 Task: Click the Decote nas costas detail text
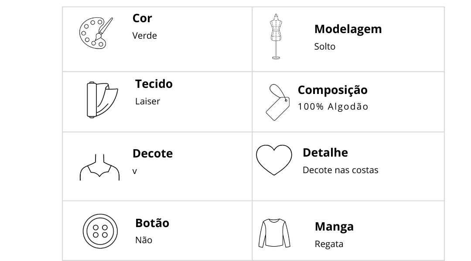pos(340,170)
